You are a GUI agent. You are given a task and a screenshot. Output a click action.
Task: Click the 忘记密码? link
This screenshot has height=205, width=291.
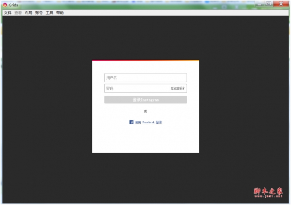click(x=178, y=88)
